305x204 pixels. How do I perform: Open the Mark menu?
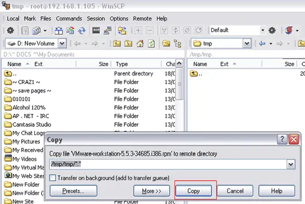30,18
